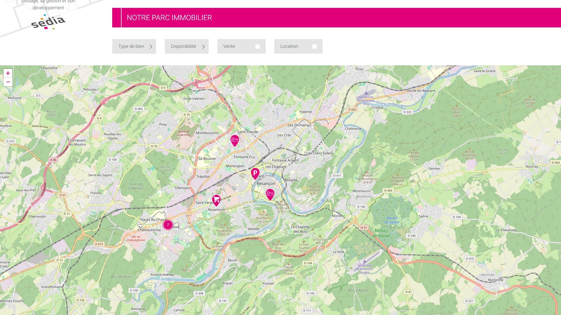Image resolution: width=561 pixels, height=315 pixels.
Task: Click the Les Clairs Soleils label
Action: 320,153
